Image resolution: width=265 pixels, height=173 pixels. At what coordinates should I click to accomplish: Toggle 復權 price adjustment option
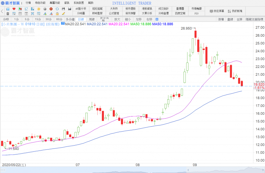coord(221,19)
